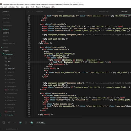The image size is (131, 131).
Task: Close the index.php tab
Action: tap(74, 12)
